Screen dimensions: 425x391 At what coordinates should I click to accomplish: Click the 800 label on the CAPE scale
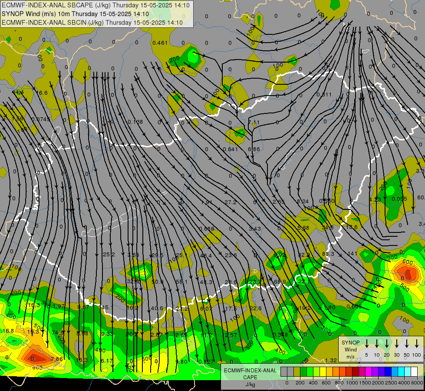(339, 383)
